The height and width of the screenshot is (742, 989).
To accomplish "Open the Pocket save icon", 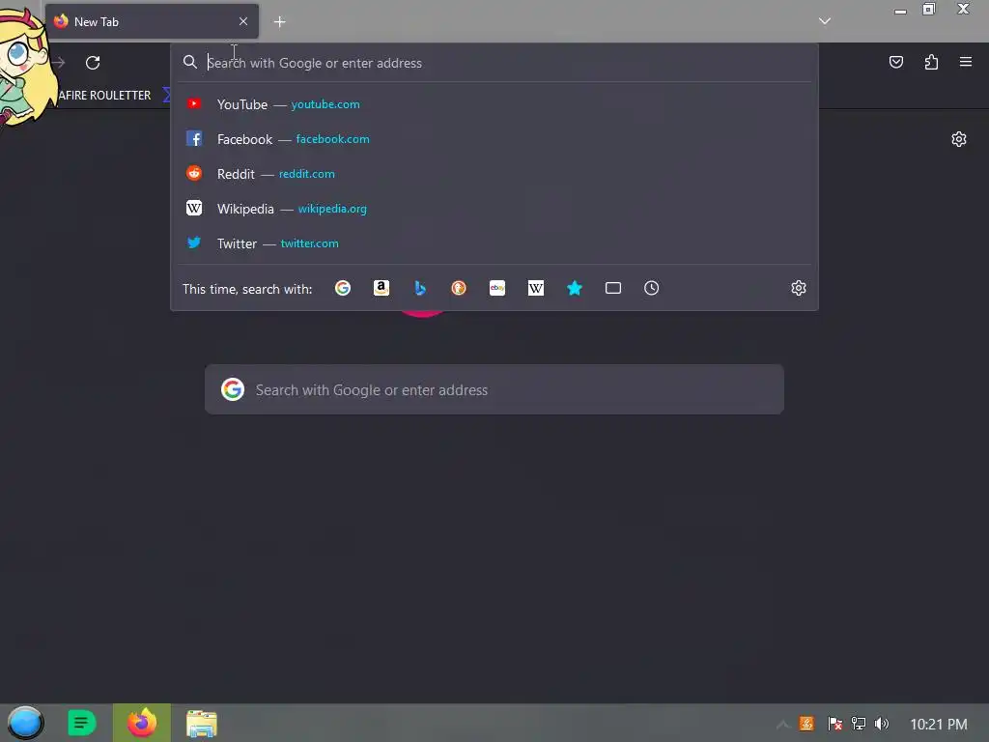I will (895, 62).
